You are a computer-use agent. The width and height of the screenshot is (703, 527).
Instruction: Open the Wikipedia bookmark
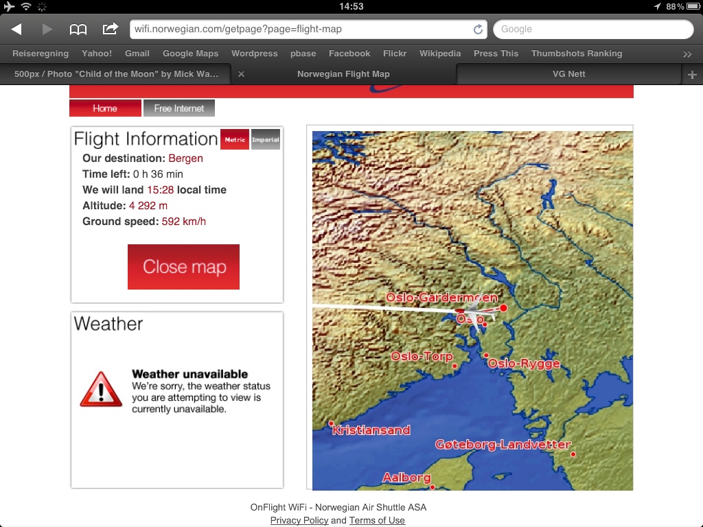[x=440, y=54]
